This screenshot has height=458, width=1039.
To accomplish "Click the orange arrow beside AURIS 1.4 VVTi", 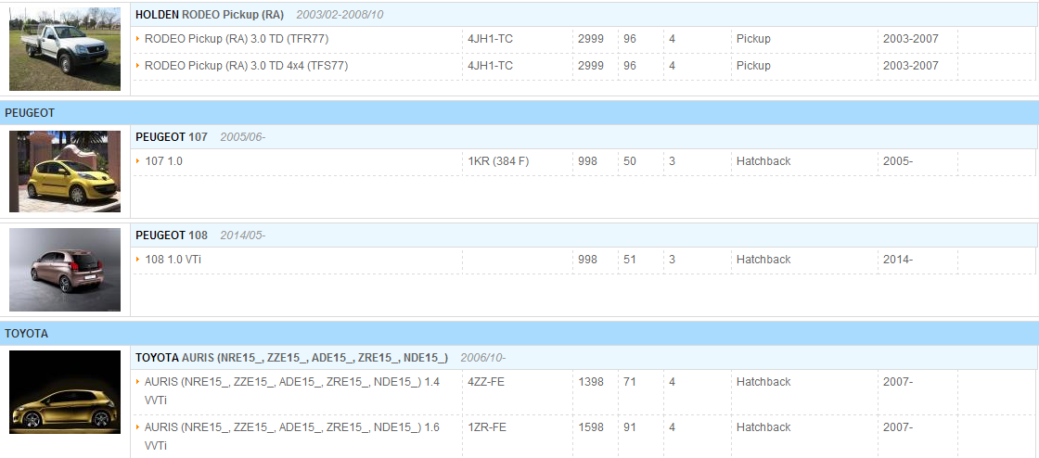I will pyautogui.click(x=138, y=382).
